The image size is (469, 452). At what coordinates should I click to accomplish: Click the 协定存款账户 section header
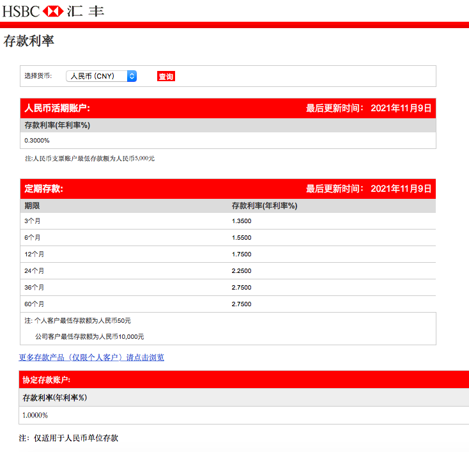[x=46, y=380]
